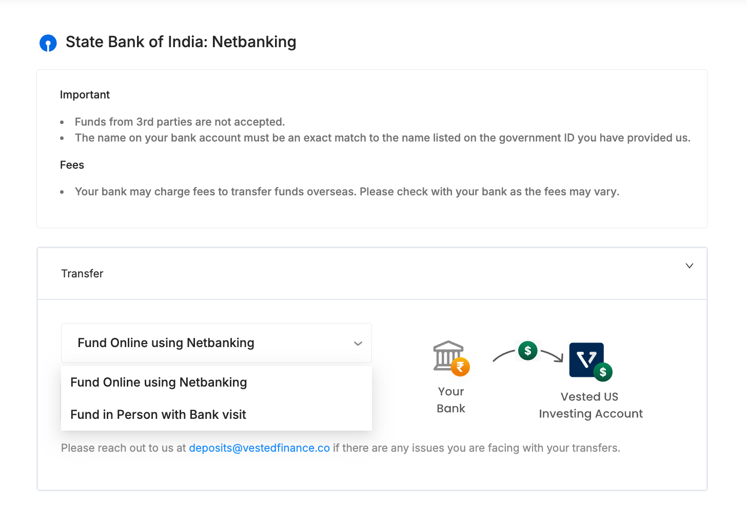747x525 pixels.
Task: Open the deposits@vestedfinance.co email link
Action: pos(259,448)
